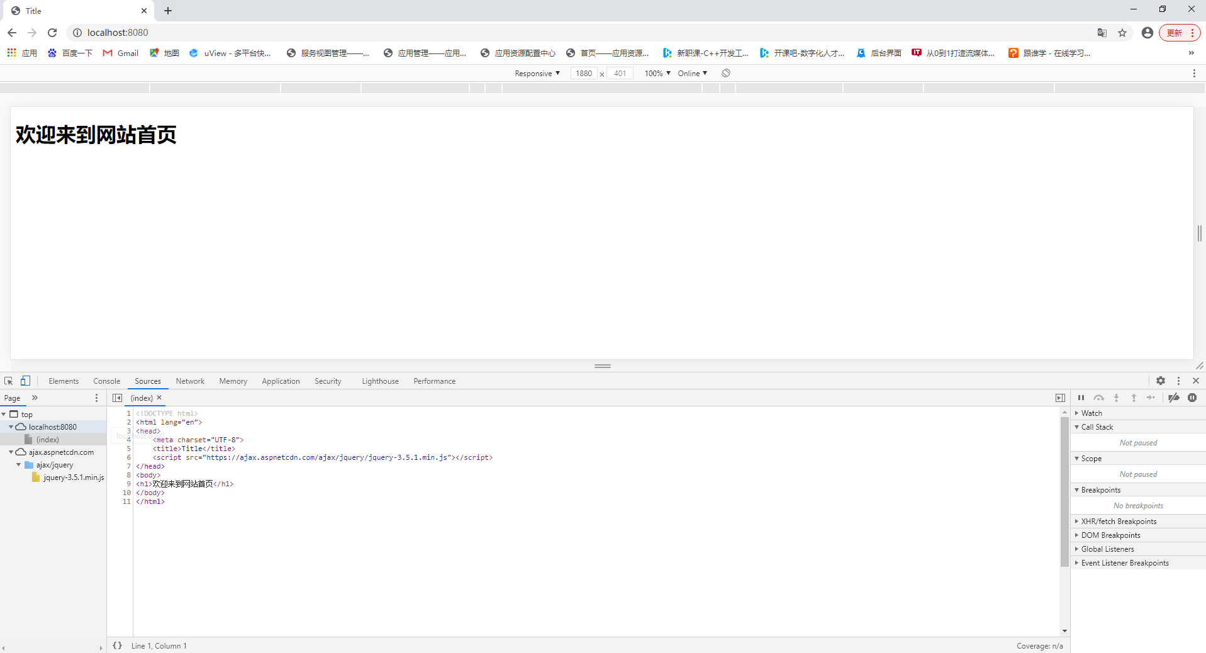
Task: Toggle pause on exceptions
Action: pyautogui.click(x=1192, y=398)
